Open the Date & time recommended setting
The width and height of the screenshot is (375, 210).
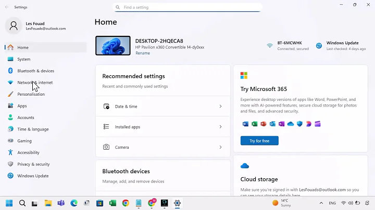pos(163,107)
